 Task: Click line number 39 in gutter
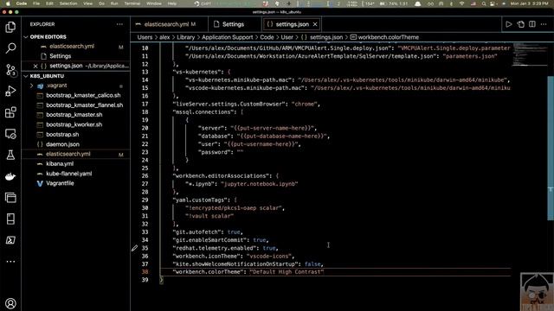click(x=145, y=280)
